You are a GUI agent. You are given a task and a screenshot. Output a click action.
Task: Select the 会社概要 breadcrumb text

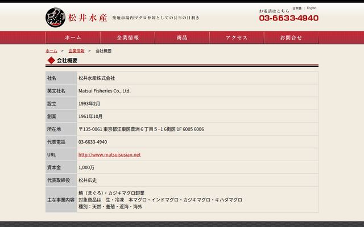tap(104, 51)
